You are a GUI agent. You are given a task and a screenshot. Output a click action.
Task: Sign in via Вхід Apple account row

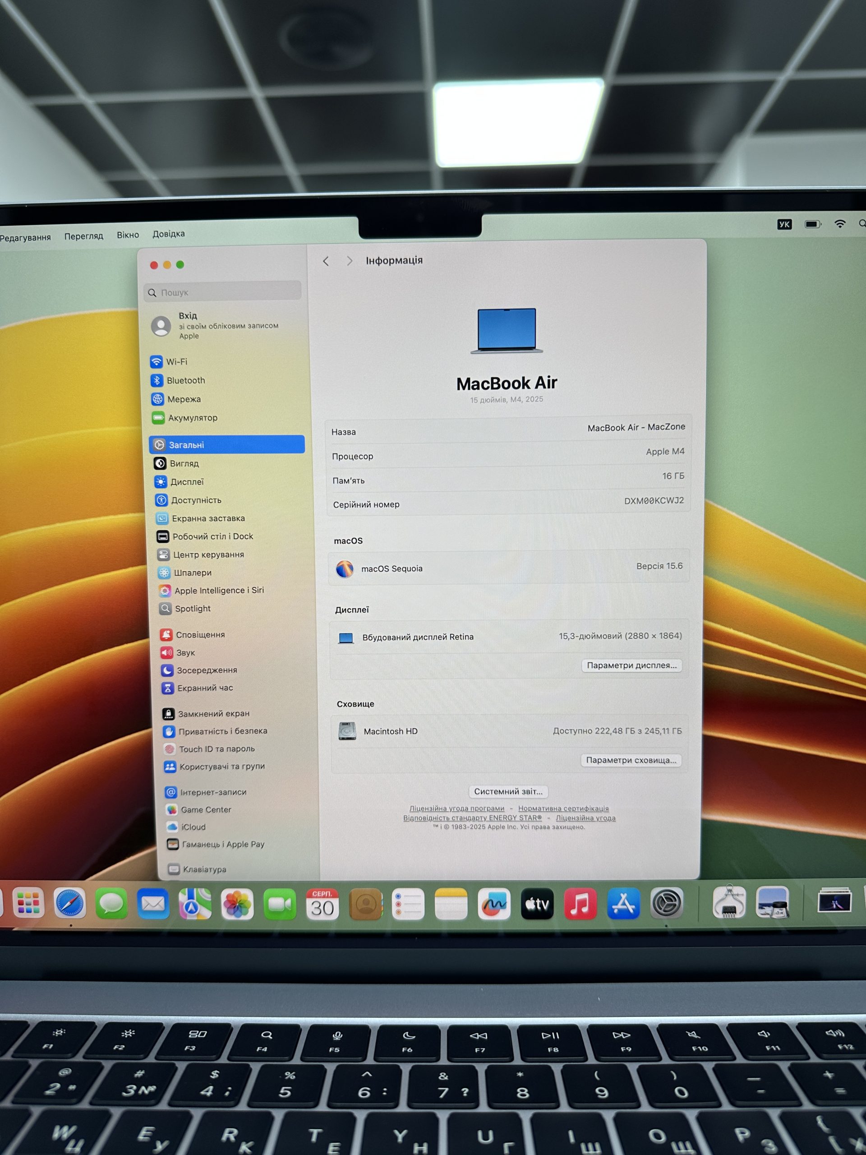(215, 325)
